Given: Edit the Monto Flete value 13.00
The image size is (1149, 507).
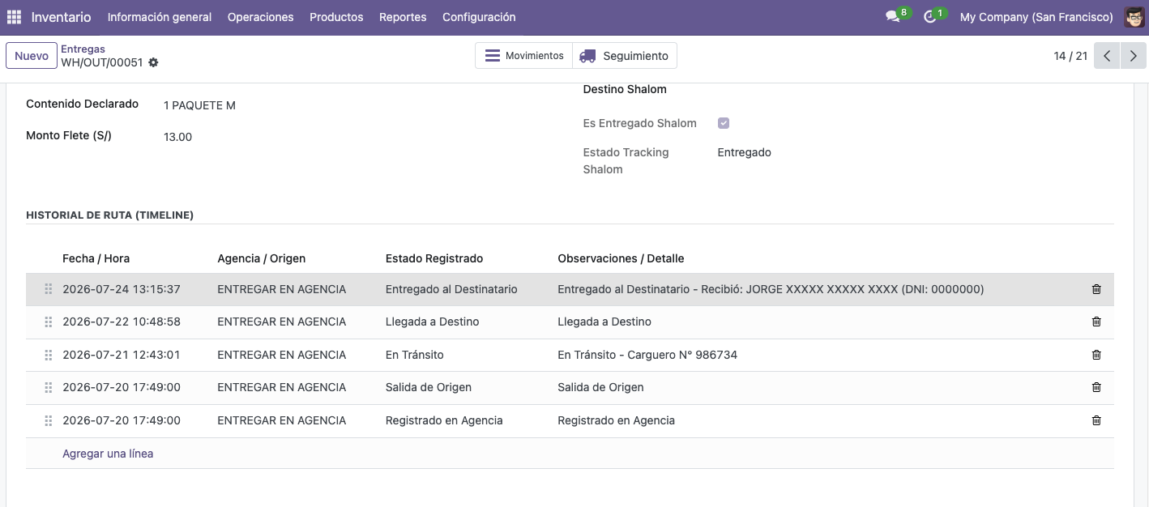Looking at the screenshot, I should (177, 137).
